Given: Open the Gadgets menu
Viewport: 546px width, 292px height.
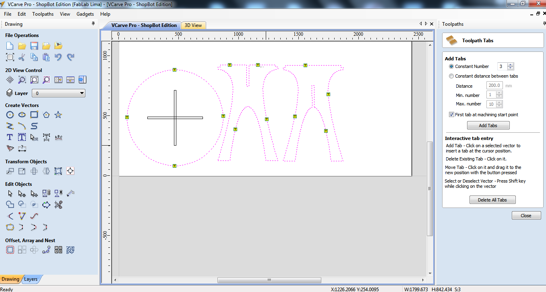Looking at the screenshot, I should point(85,14).
